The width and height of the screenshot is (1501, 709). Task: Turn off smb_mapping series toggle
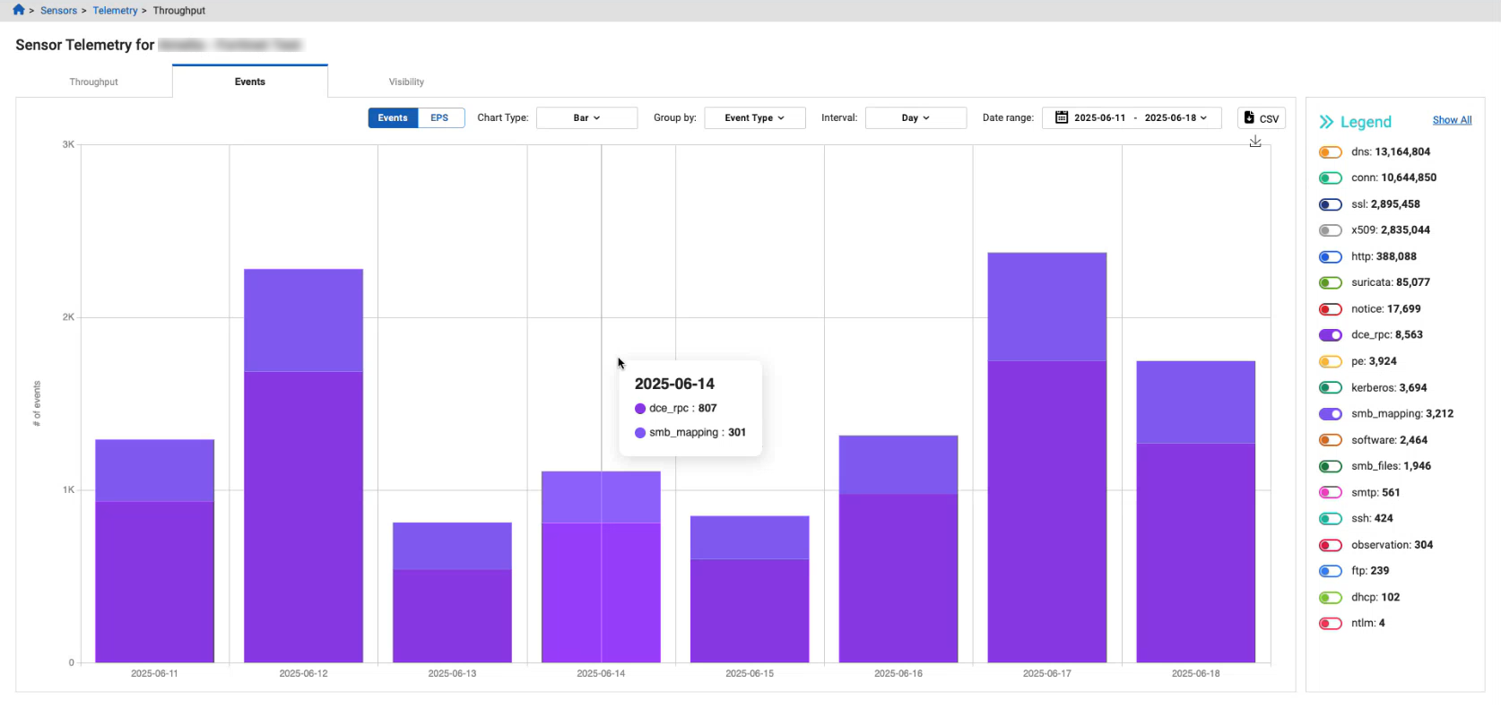click(1330, 414)
